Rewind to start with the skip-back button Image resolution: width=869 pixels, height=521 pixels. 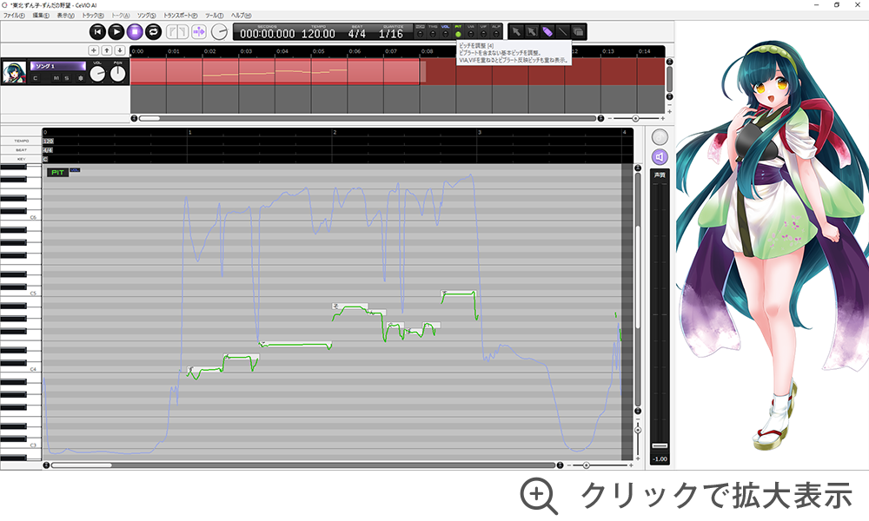pyautogui.click(x=97, y=32)
